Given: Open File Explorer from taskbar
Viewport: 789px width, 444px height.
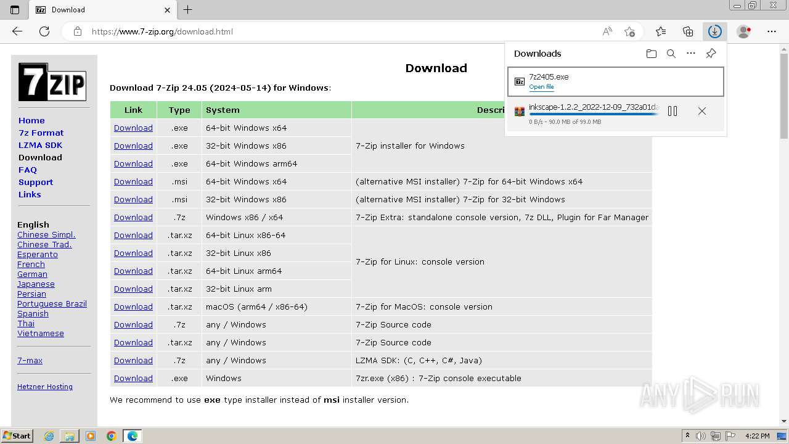Looking at the screenshot, I should tap(70, 436).
